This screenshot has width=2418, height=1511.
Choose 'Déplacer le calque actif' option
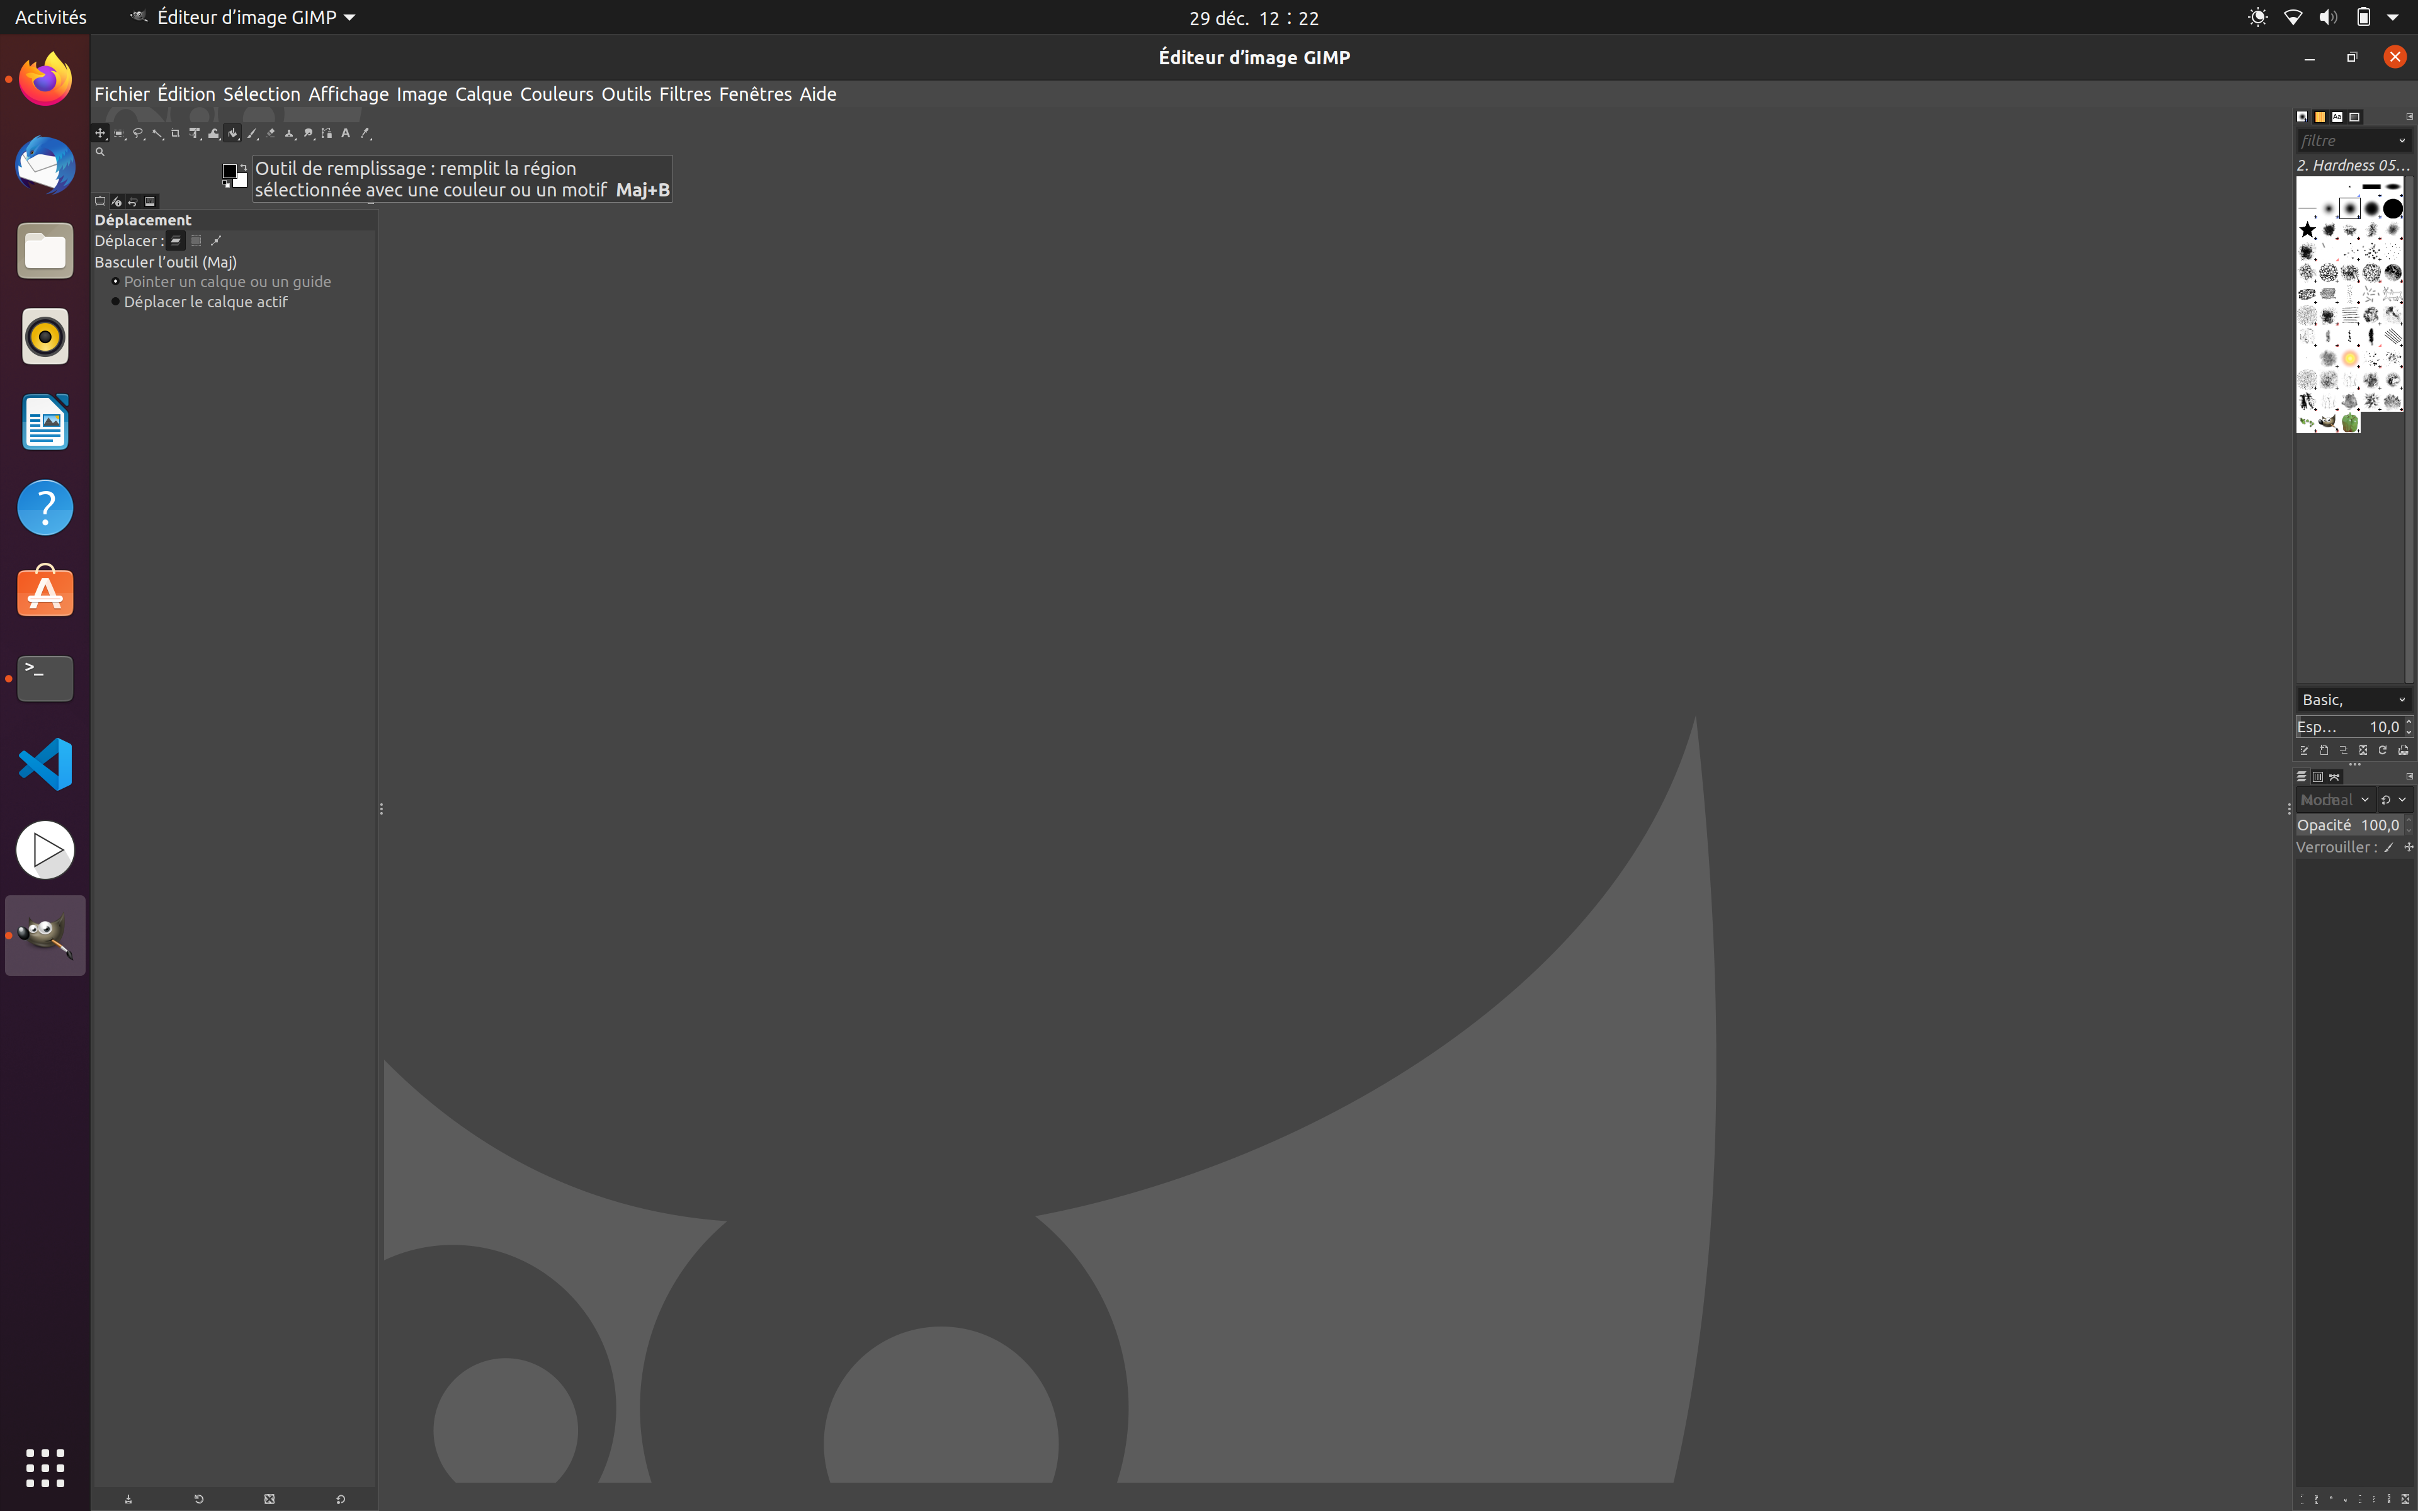tap(200, 302)
